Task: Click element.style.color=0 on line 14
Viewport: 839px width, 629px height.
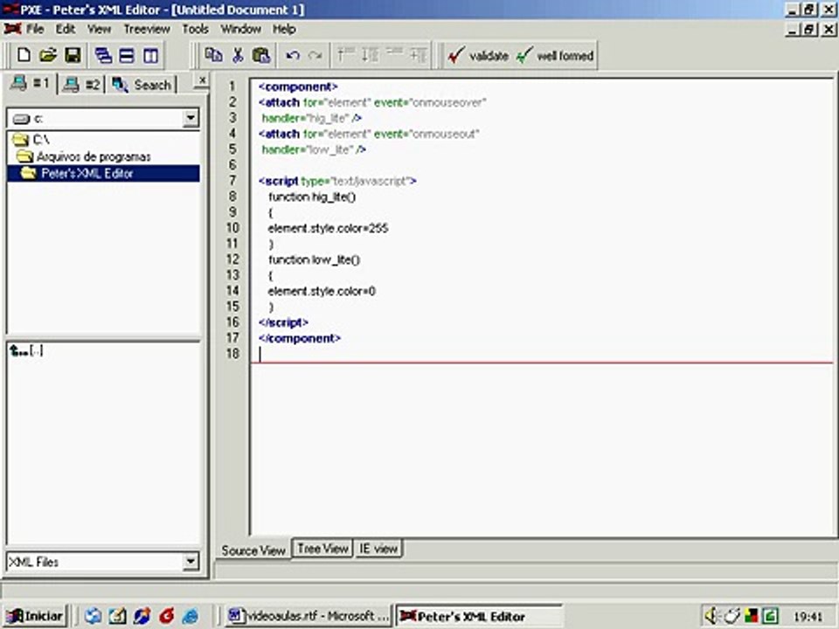Action: pos(322,292)
